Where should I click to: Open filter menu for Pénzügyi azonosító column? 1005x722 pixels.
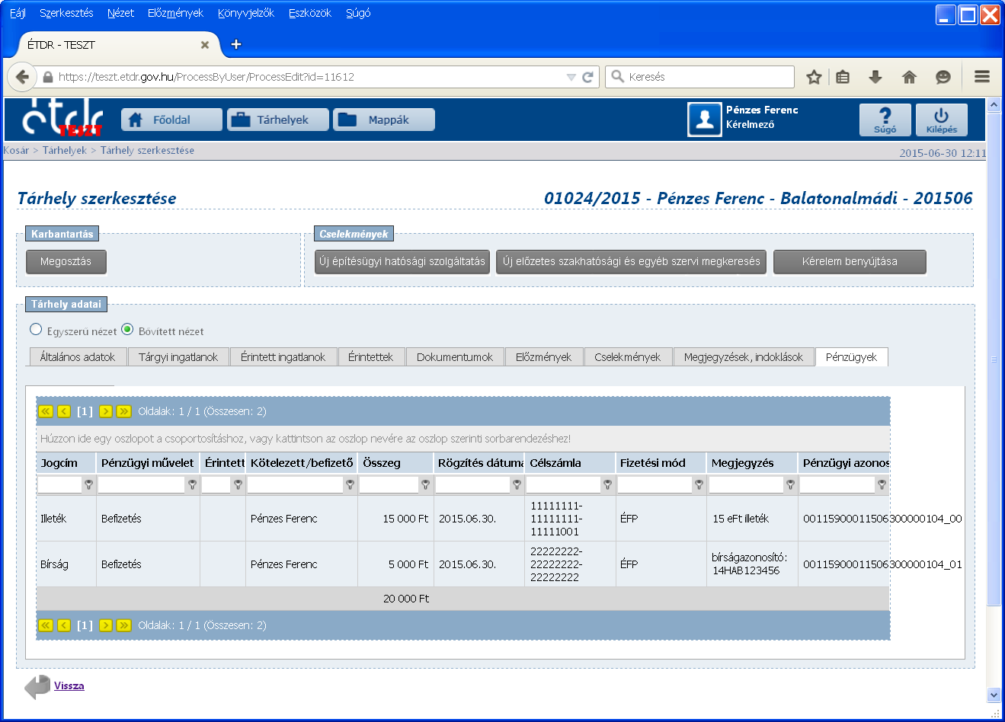[882, 484]
